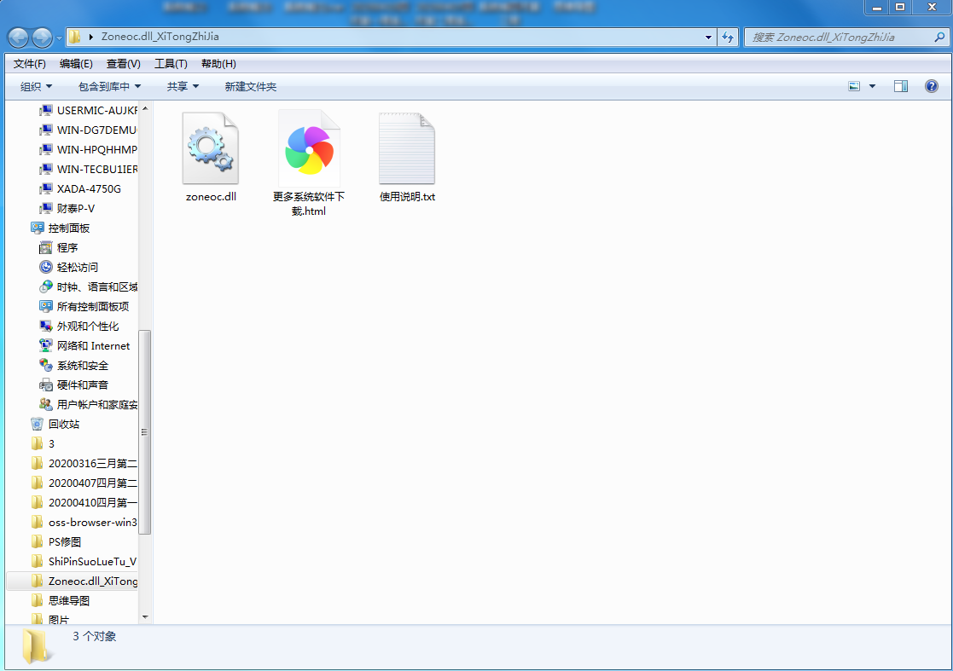Select the ShiPinSuoLueTu_V folder
Screen dimensions: 953x671
84,561
